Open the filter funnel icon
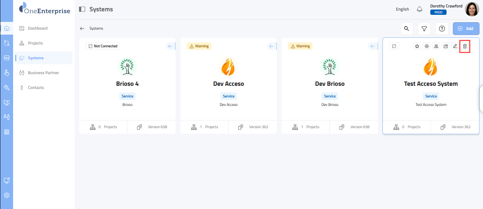Screen dimensions: 483x209 pyautogui.click(x=424, y=29)
